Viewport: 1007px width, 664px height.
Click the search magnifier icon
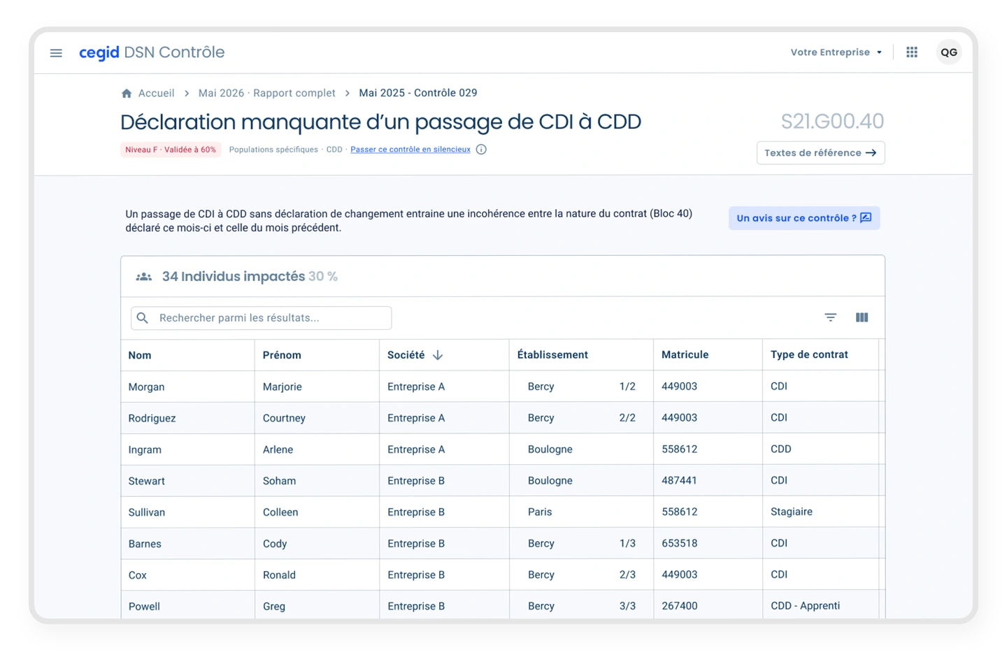[x=143, y=318]
